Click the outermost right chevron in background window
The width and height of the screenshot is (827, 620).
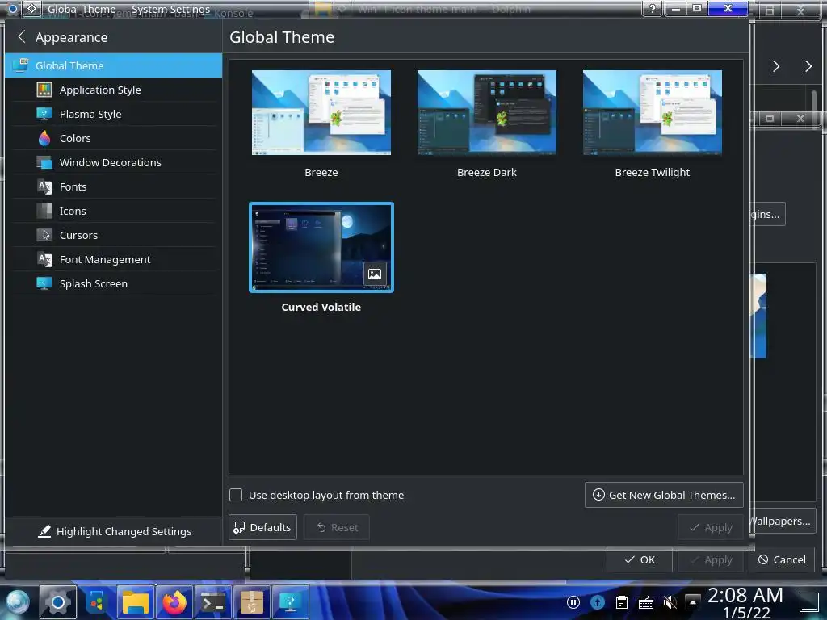(808, 66)
